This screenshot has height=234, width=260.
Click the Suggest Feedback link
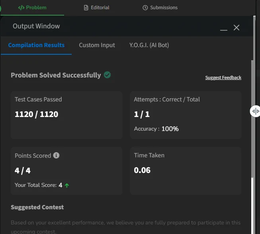click(x=223, y=77)
